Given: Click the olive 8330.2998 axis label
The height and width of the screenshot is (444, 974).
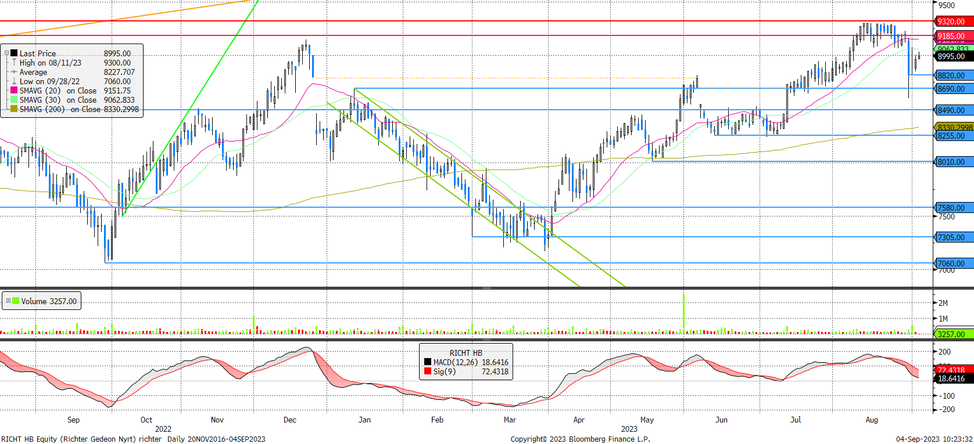Looking at the screenshot, I should (954, 127).
